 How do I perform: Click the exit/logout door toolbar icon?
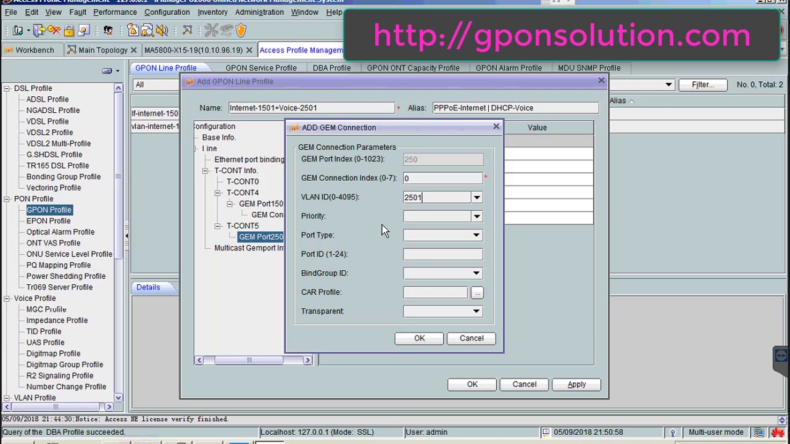39,30
